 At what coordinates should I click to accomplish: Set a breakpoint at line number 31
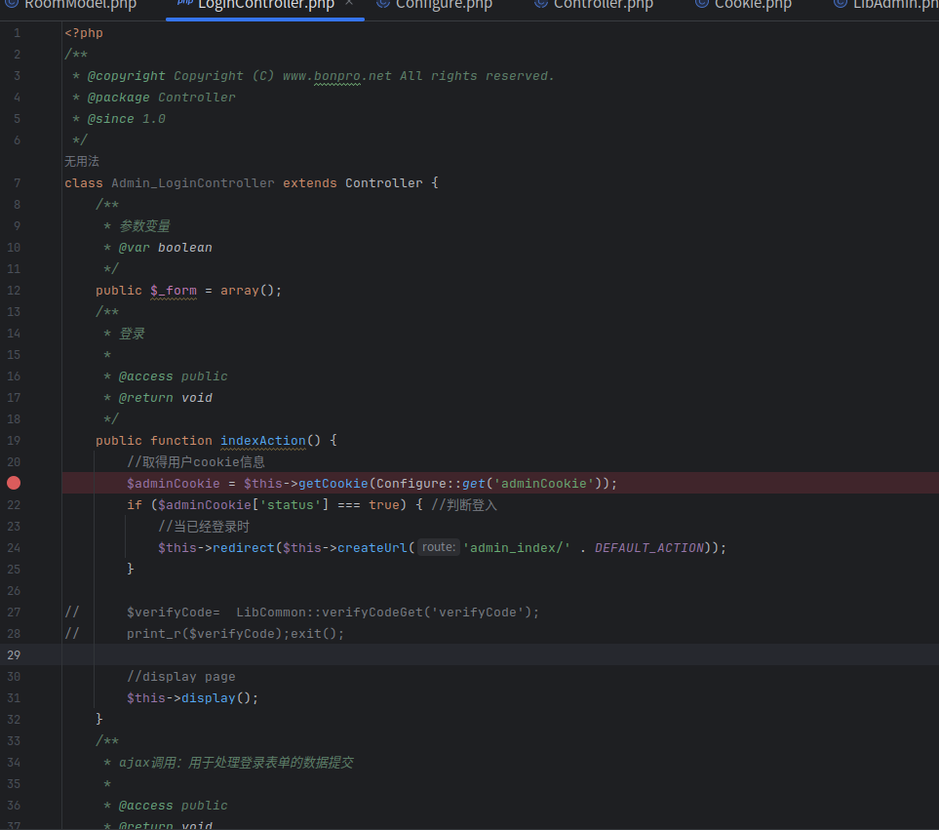(x=14, y=697)
